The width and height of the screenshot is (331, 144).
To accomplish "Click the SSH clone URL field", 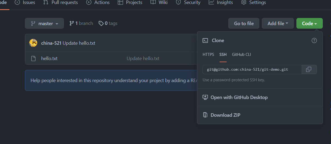I will pyautogui.click(x=252, y=70).
